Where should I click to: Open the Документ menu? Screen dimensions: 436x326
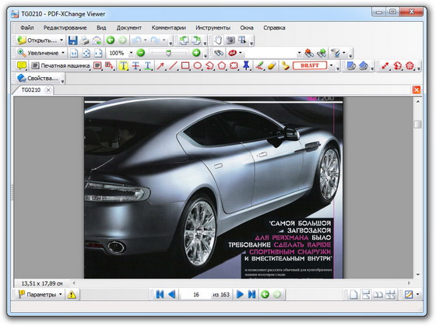(x=129, y=28)
